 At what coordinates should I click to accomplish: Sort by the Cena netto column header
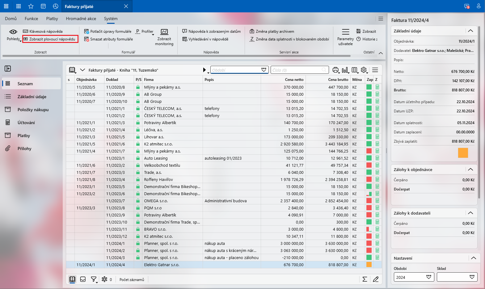pyautogui.click(x=283, y=80)
